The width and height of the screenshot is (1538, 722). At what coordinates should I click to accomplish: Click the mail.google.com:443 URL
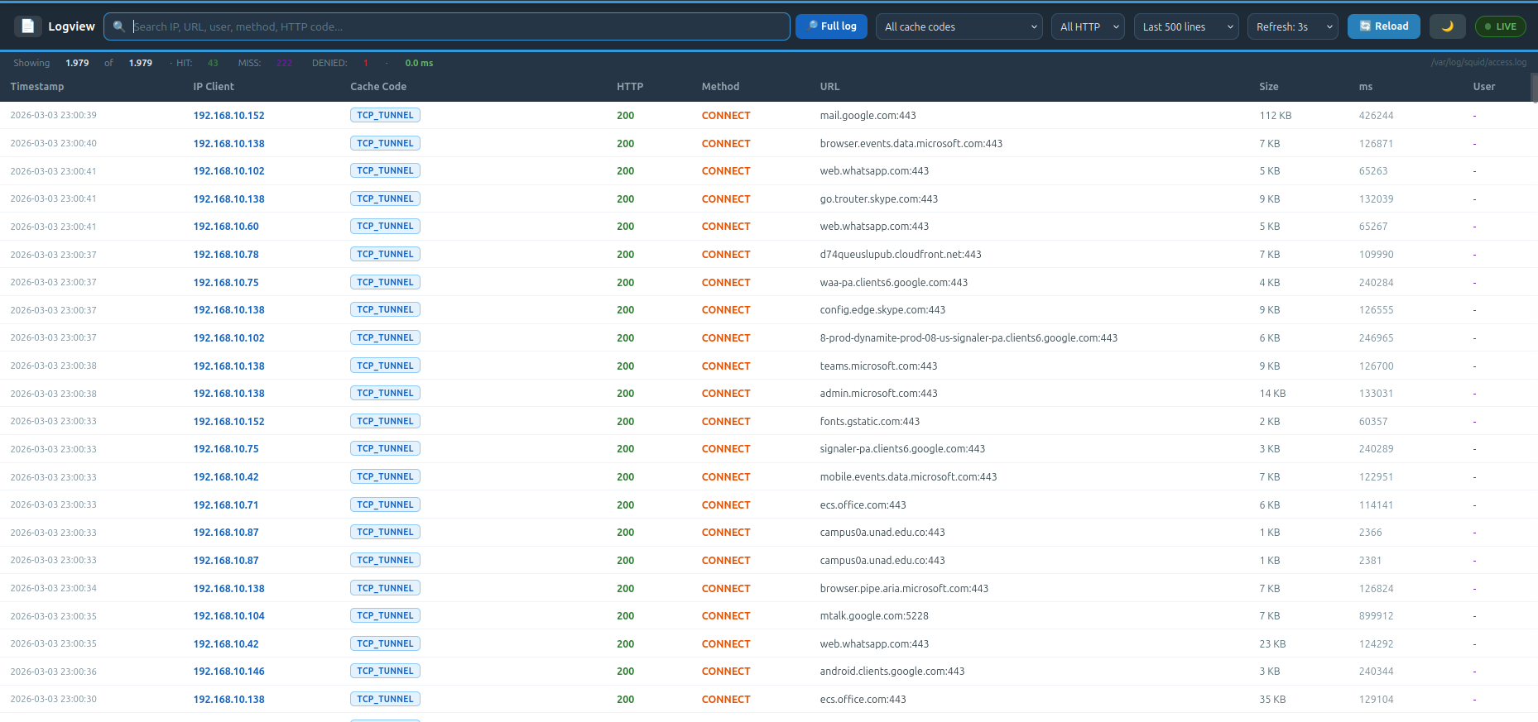[868, 116]
